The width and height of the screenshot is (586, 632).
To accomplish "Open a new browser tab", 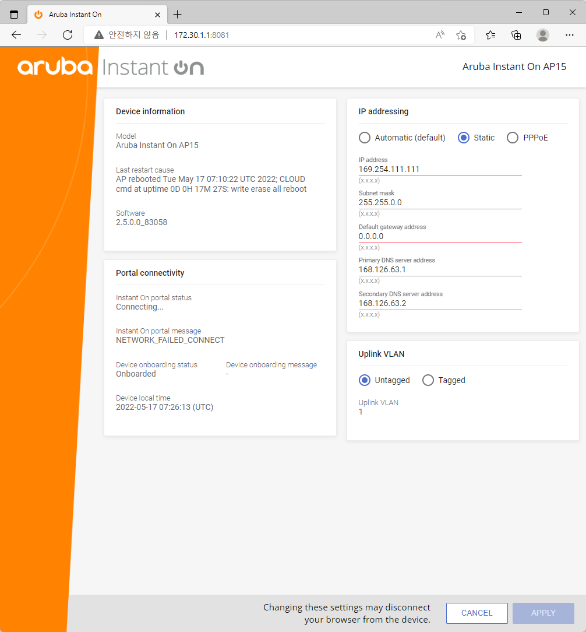I will click(x=177, y=15).
